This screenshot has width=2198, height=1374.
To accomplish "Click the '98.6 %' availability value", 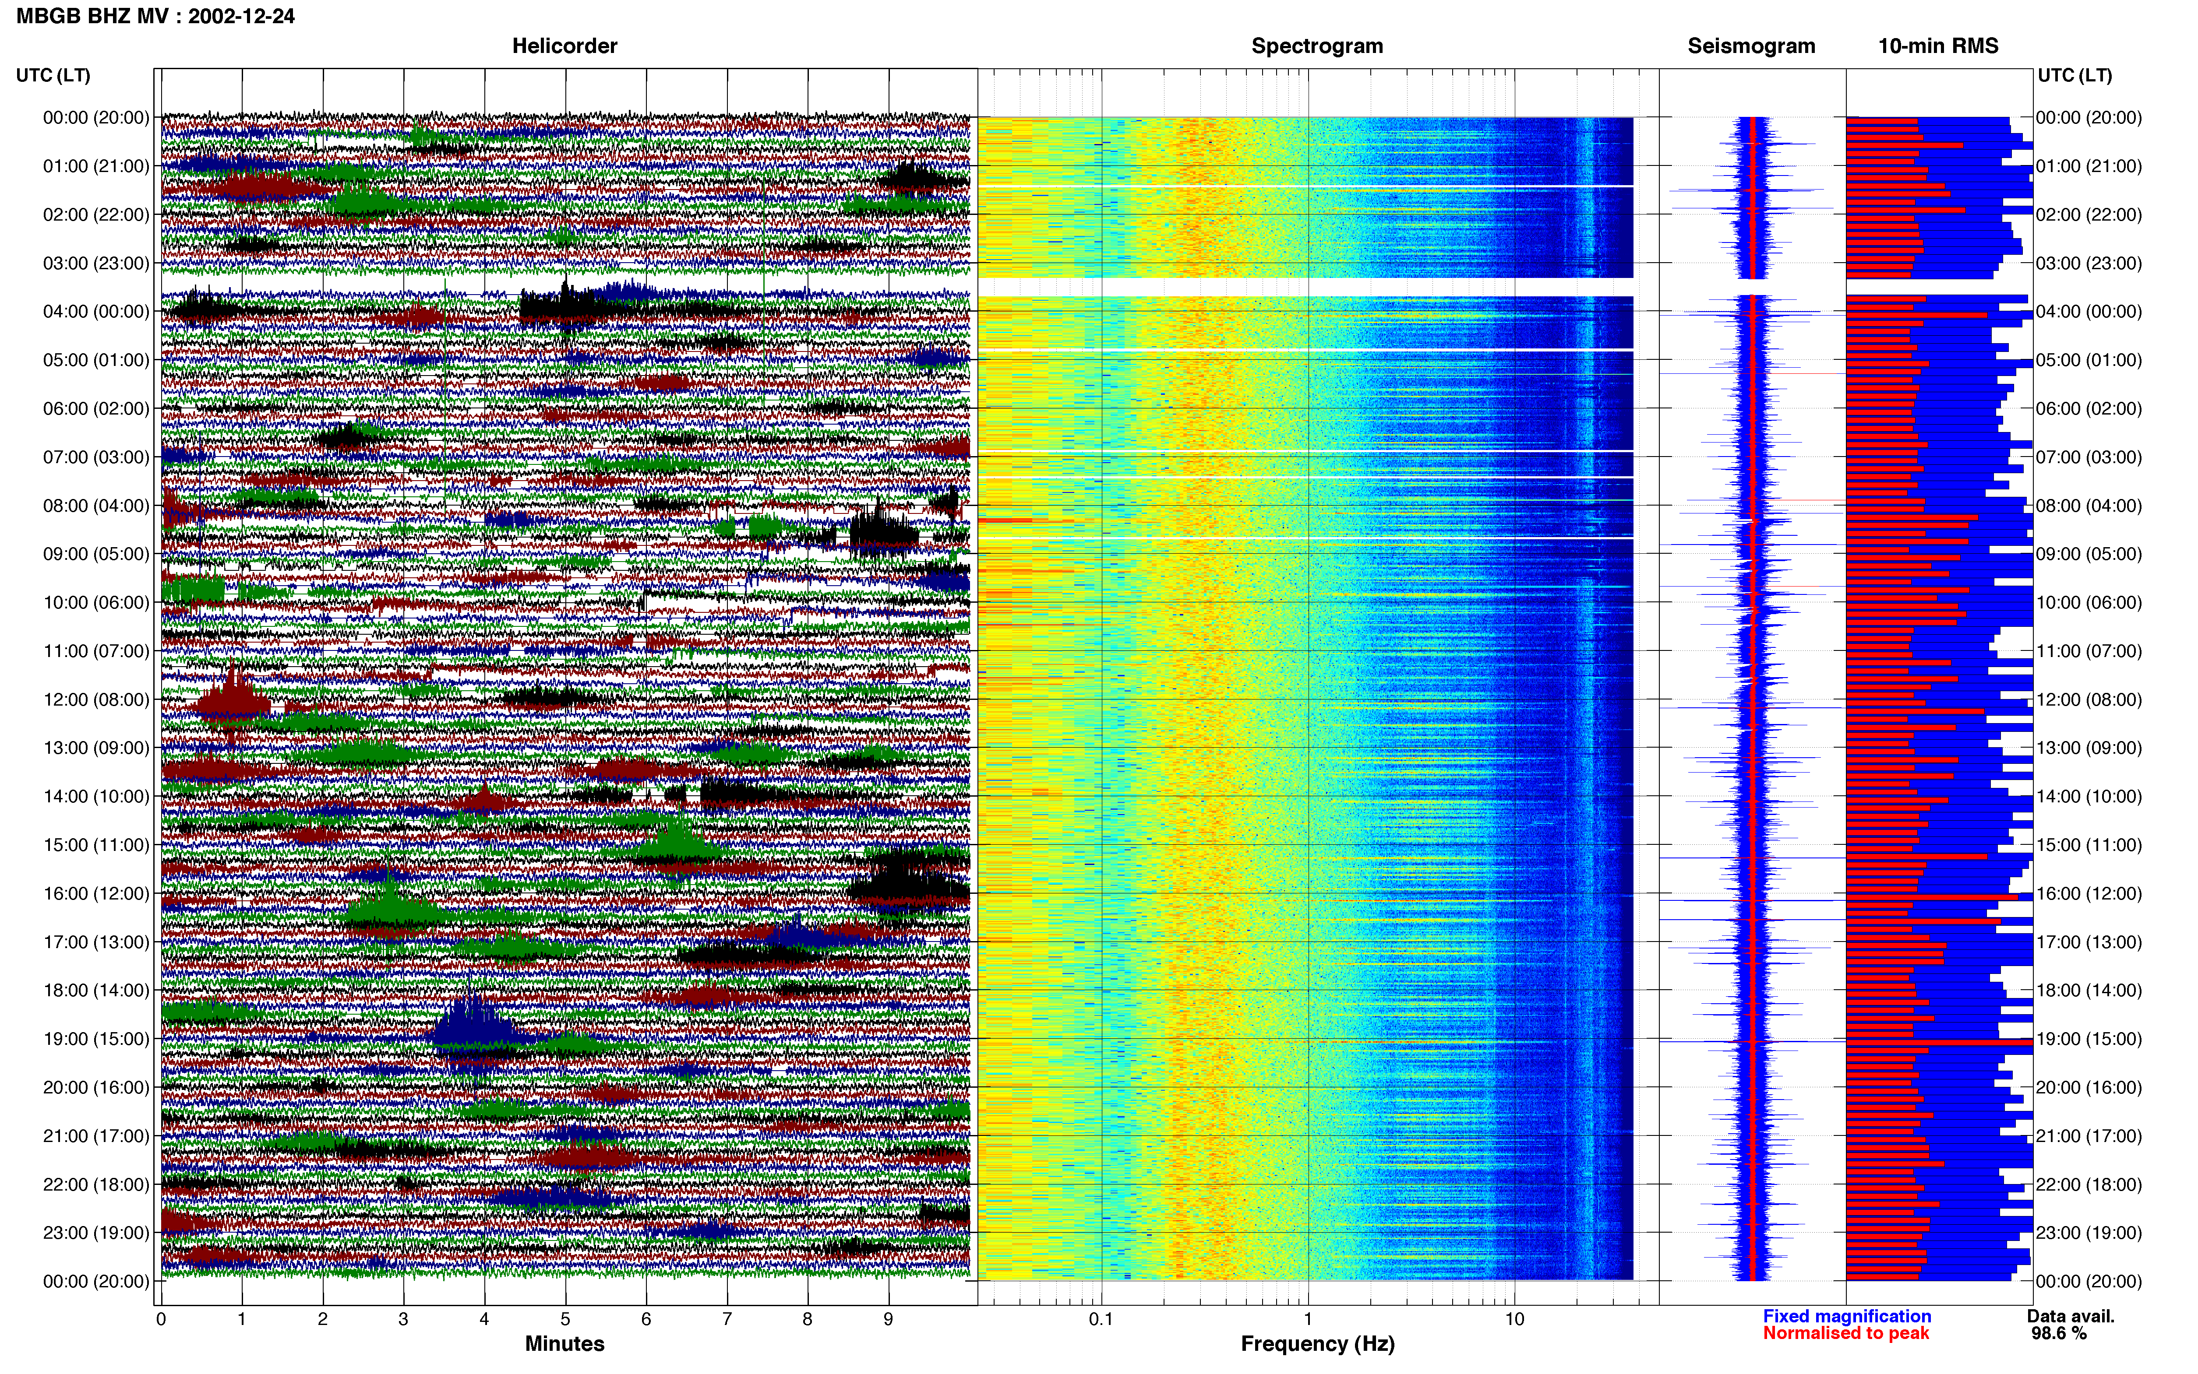I will point(2059,1334).
